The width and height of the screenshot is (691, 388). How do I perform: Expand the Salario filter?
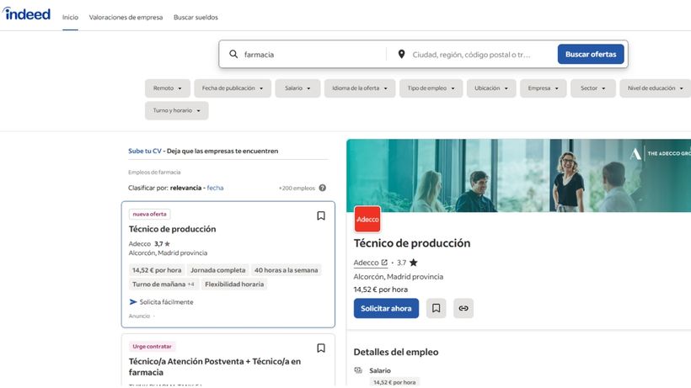click(297, 88)
